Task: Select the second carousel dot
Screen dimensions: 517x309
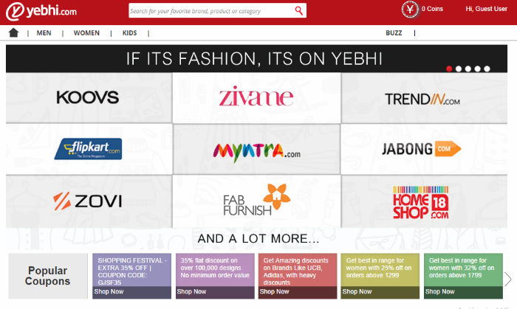Action: coord(459,69)
